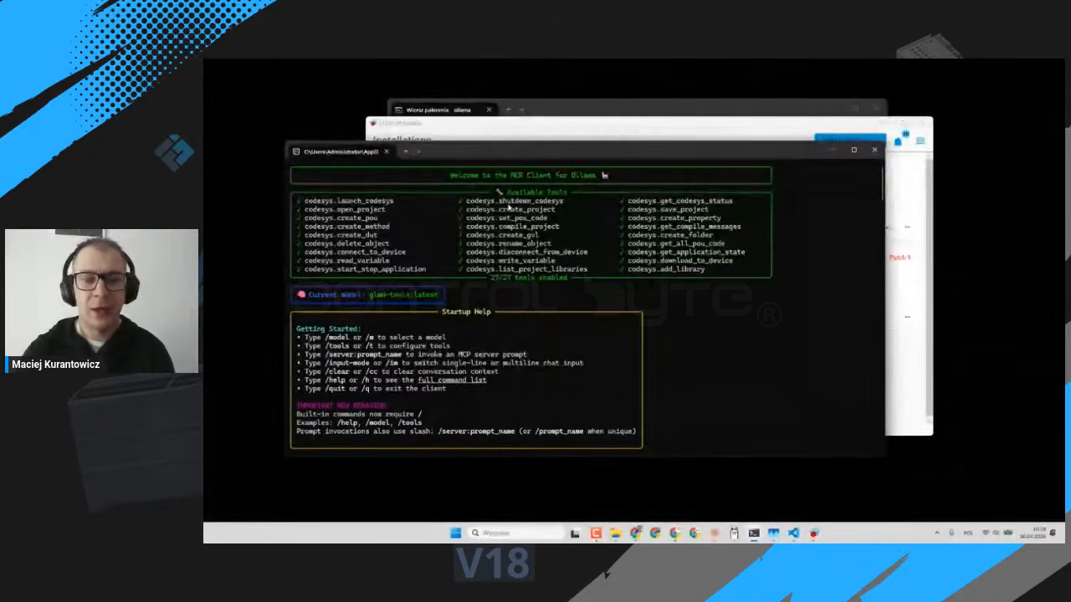This screenshot has height=602, width=1071.
Task: Open the hamburger menu in the CODESYS Installer
Action: pyautogui.click(x=920, y=140)
